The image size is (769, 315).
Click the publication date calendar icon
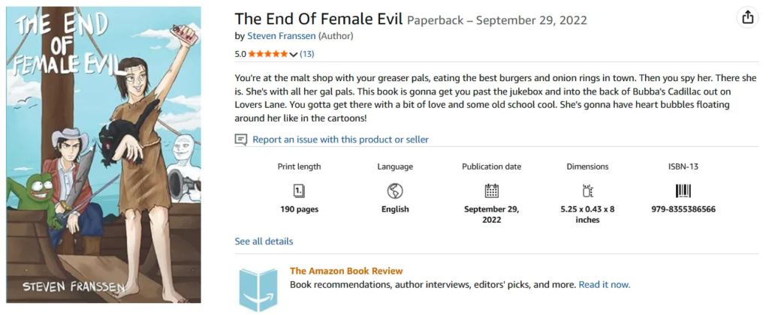tap(491, 190)
